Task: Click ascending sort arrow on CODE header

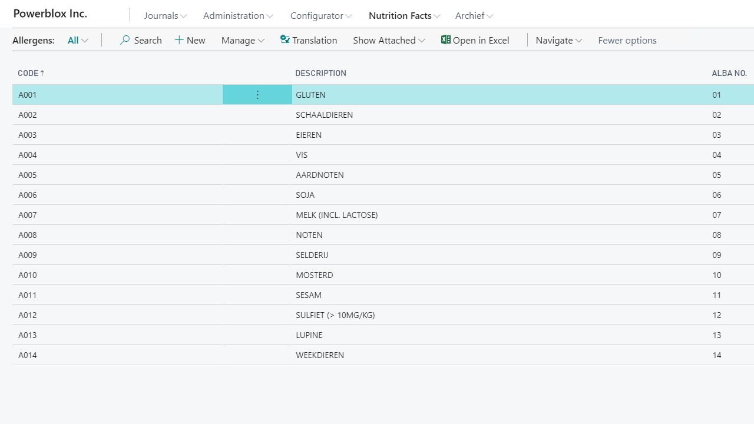Action: tap(42, 73)
